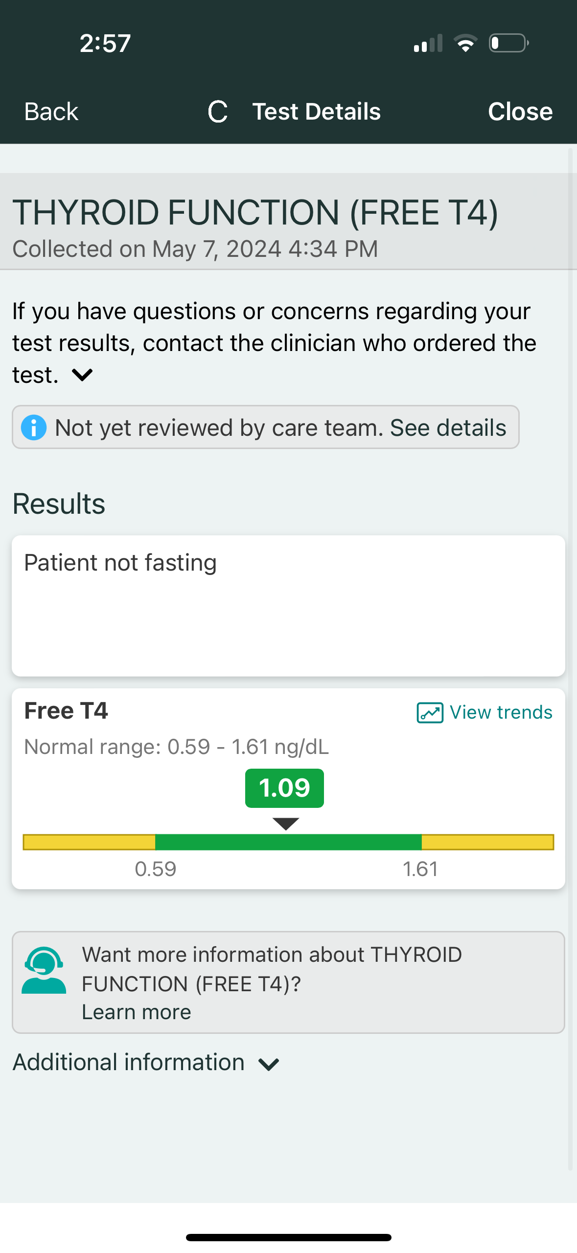The image size is (577, 1253).
Task: Tap the Wi-Fi icon in status bar
Action: [x=465, y=43]
